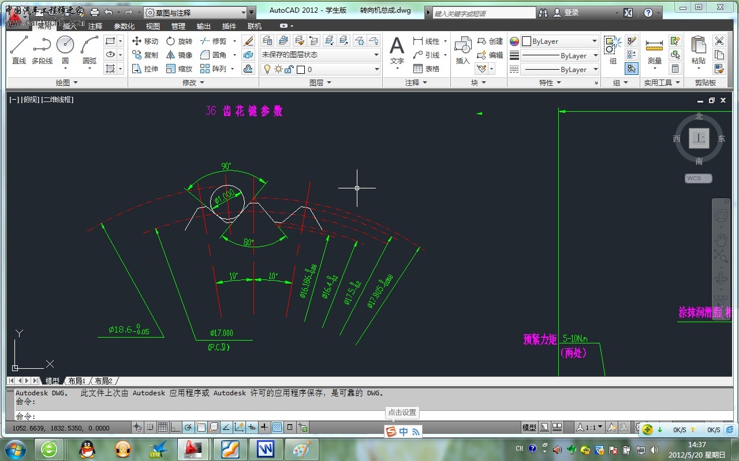739x461 pixels.
Task: Click the Scale (缩放) tool
Action: (x=179, y=69)
